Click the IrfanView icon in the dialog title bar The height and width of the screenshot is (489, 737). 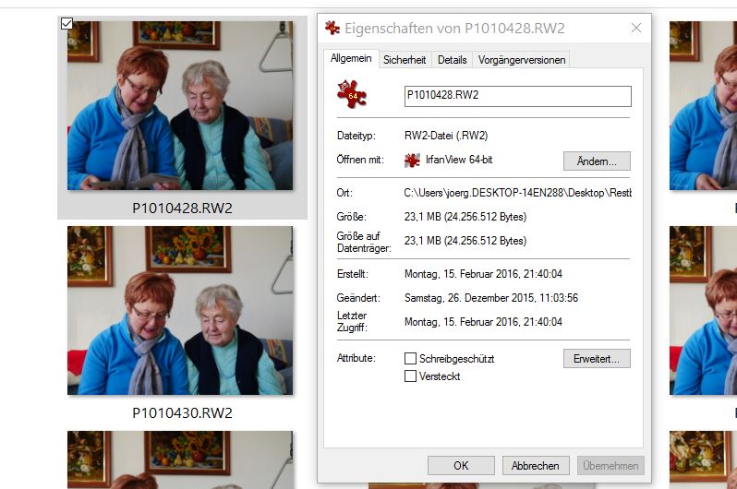point(332,28)
